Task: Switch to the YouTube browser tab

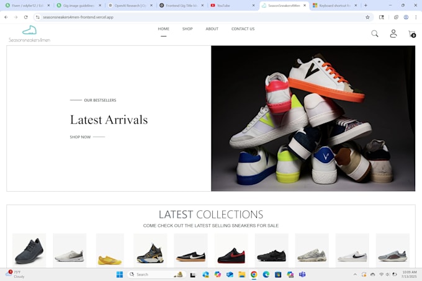Action: click(231, 6)
